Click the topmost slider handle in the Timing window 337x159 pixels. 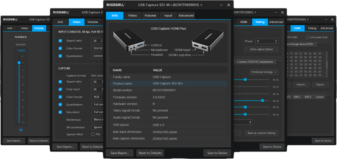tap(245, 79)
